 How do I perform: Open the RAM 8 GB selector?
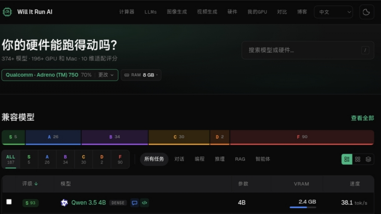tap(141, 75)
